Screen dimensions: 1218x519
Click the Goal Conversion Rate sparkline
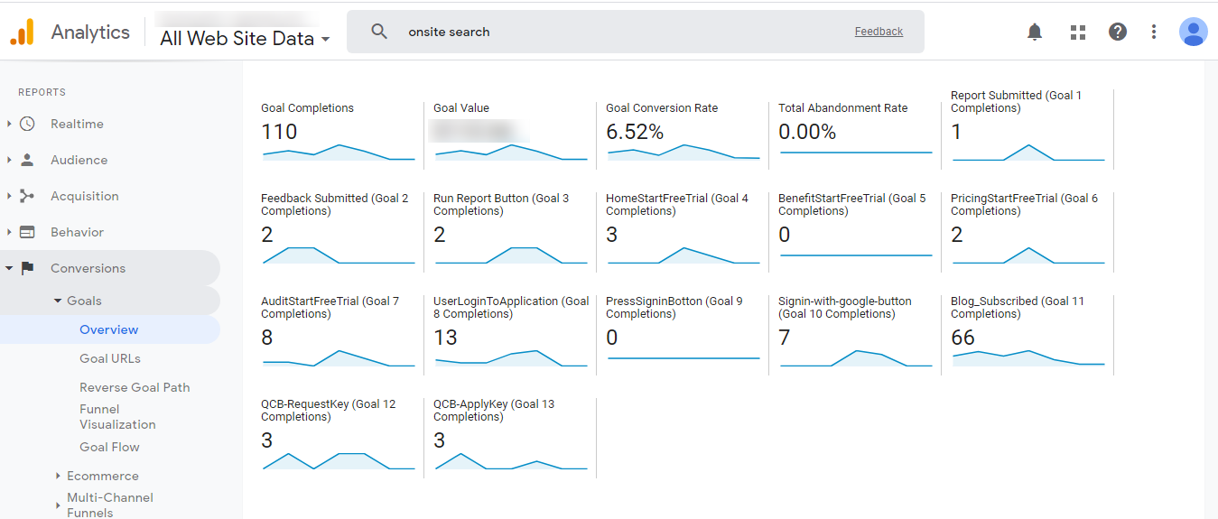[x=683, y=153]
